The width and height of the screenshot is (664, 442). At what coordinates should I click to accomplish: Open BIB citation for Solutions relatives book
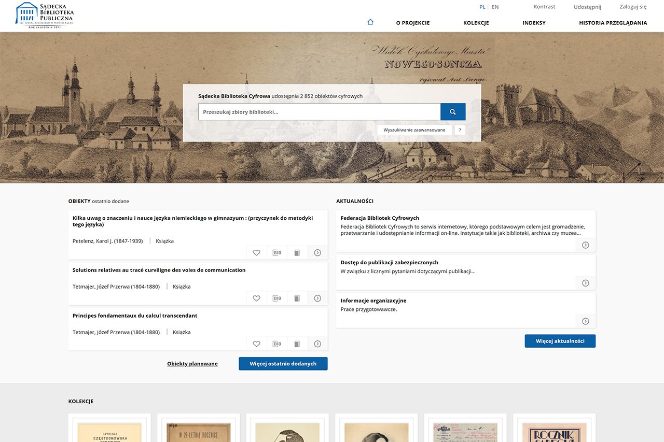pos(277,298)
